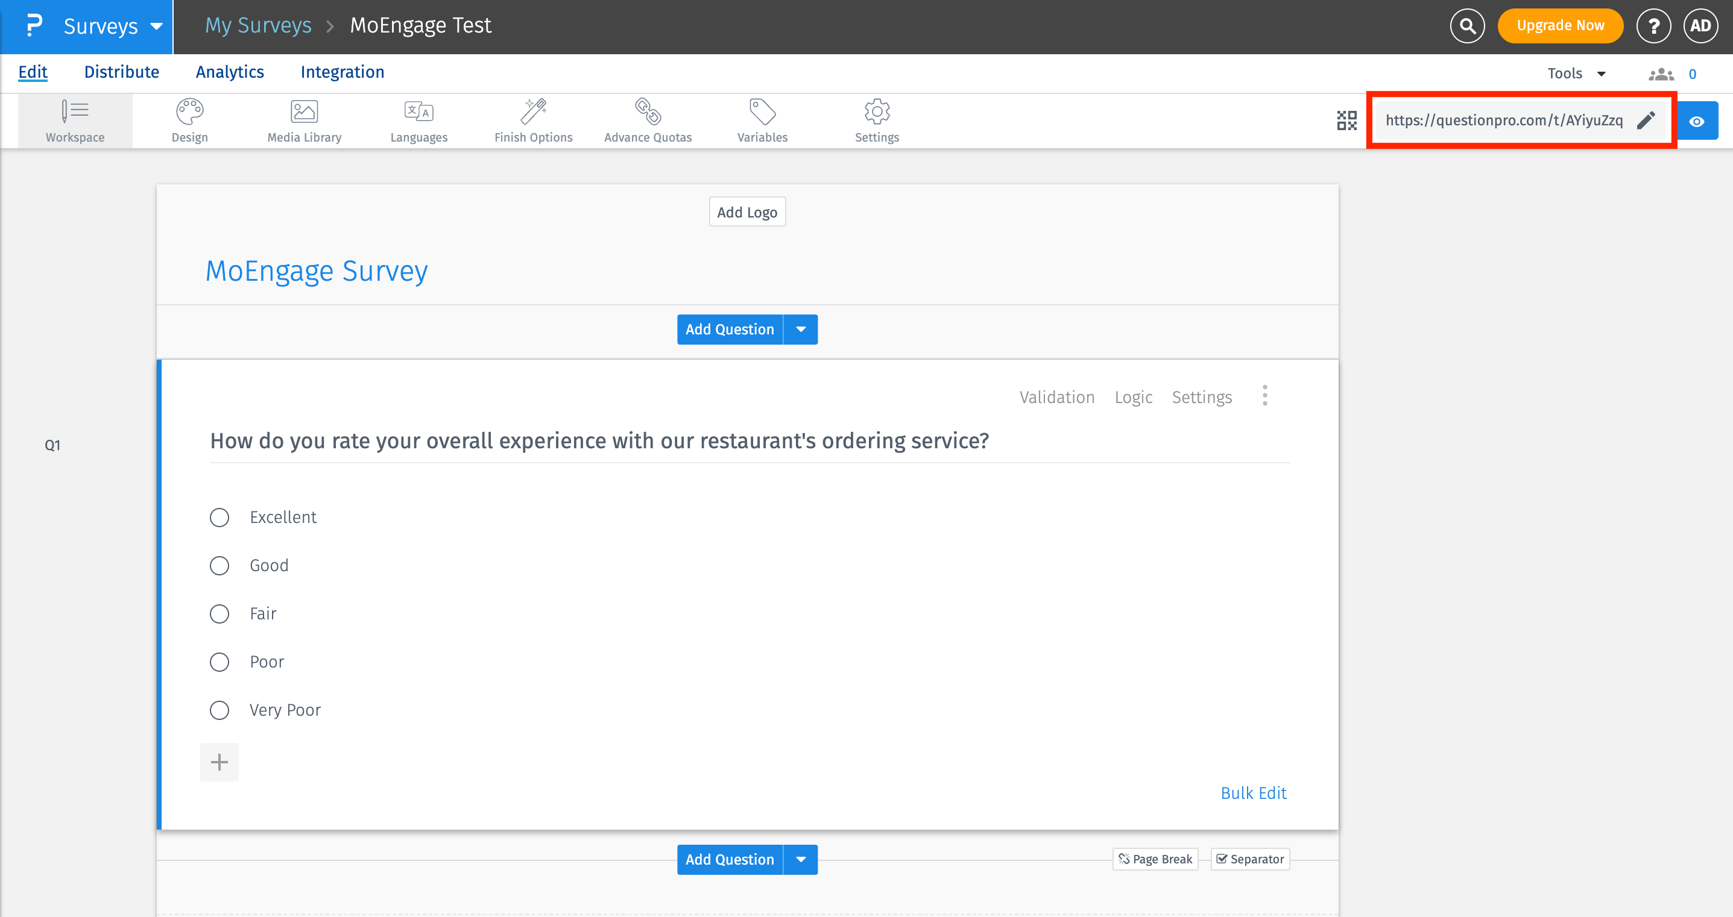Open Q1 question Settings
The height and width of the screenshot is (917, 1733).
(1202, 397)
